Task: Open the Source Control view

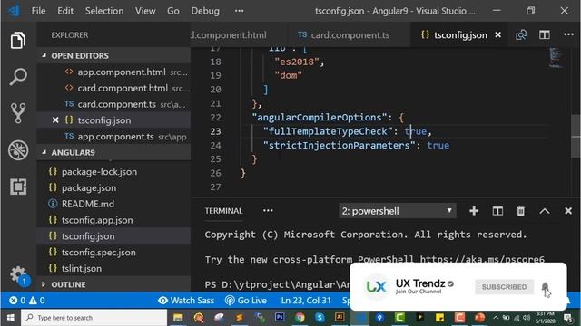Action: tap(18, 112)
